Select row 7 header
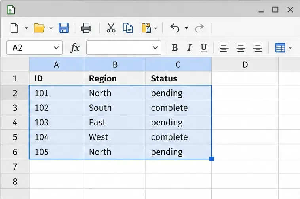Screen dimensions: 300x199 tap(15, 167)
